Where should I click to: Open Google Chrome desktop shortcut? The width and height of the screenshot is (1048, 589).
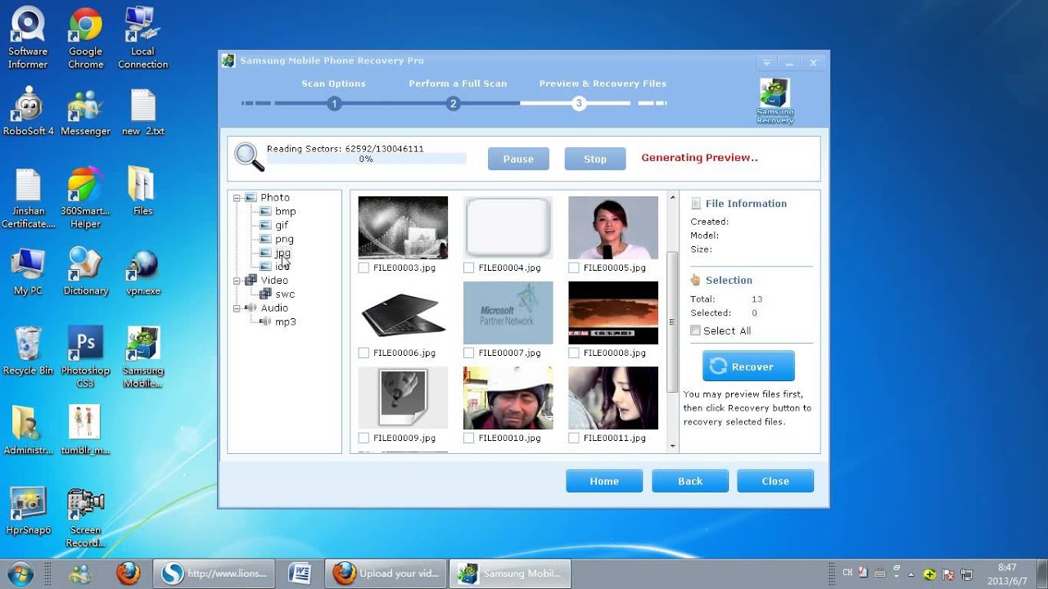point(85,38)
